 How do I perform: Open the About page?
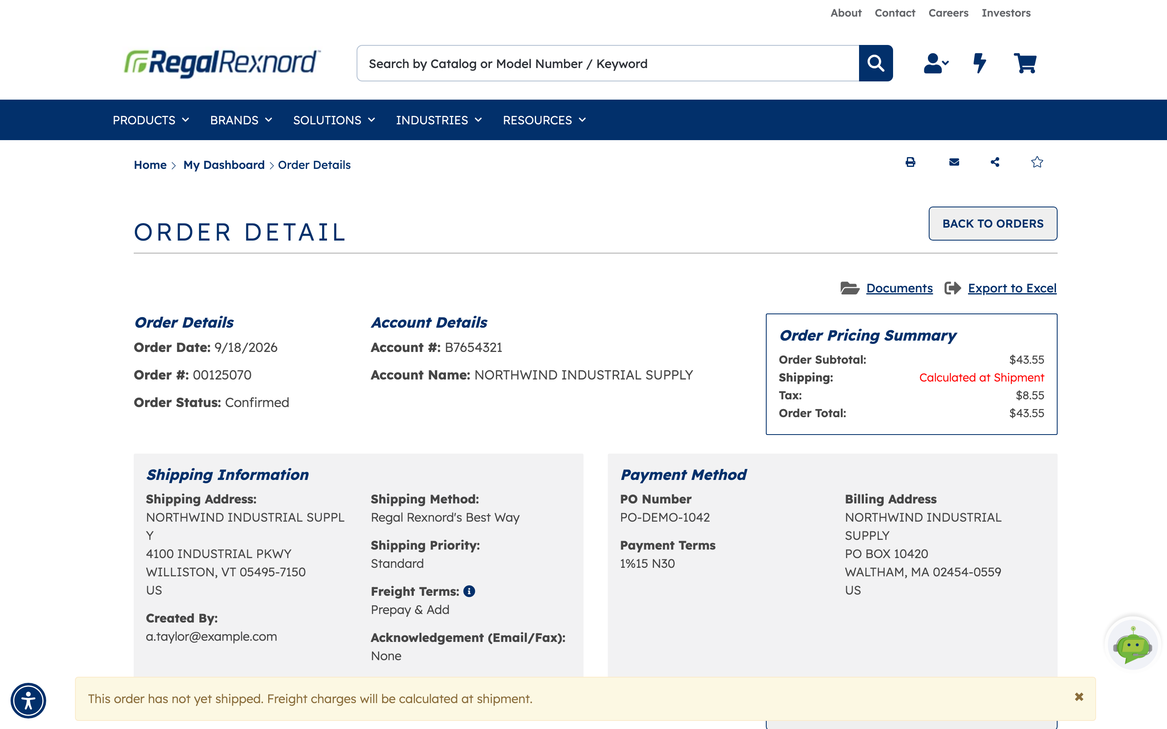(846, 13)
